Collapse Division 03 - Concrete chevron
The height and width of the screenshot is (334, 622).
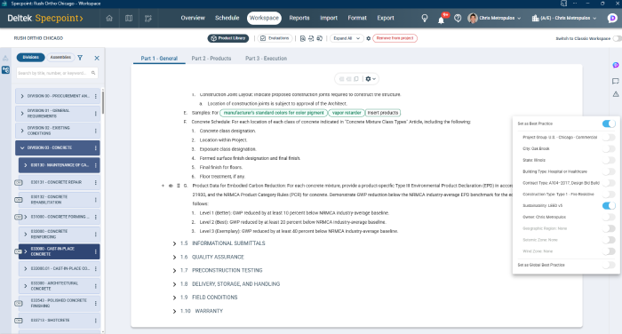[x=22, y=148]
